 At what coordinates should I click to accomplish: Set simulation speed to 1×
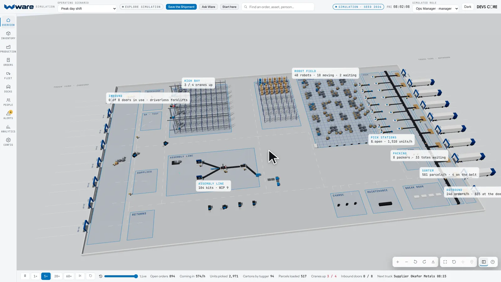click(x=35, y=276)
